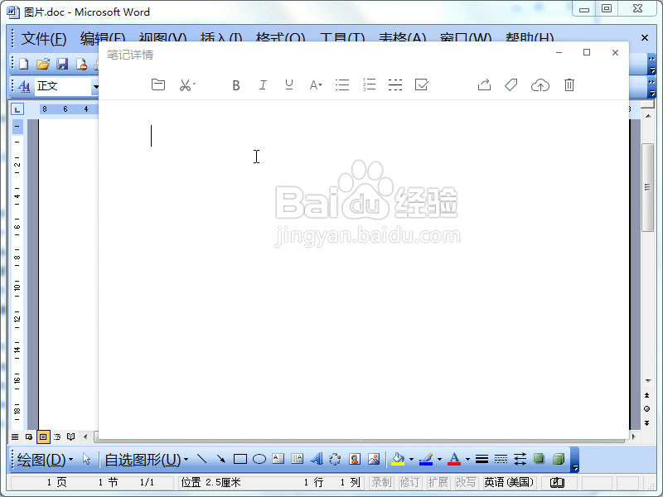The height and width of the screenshot is (497, 663).
Task: Insert diagram or organization chart
Action: (x=335, y=459)
